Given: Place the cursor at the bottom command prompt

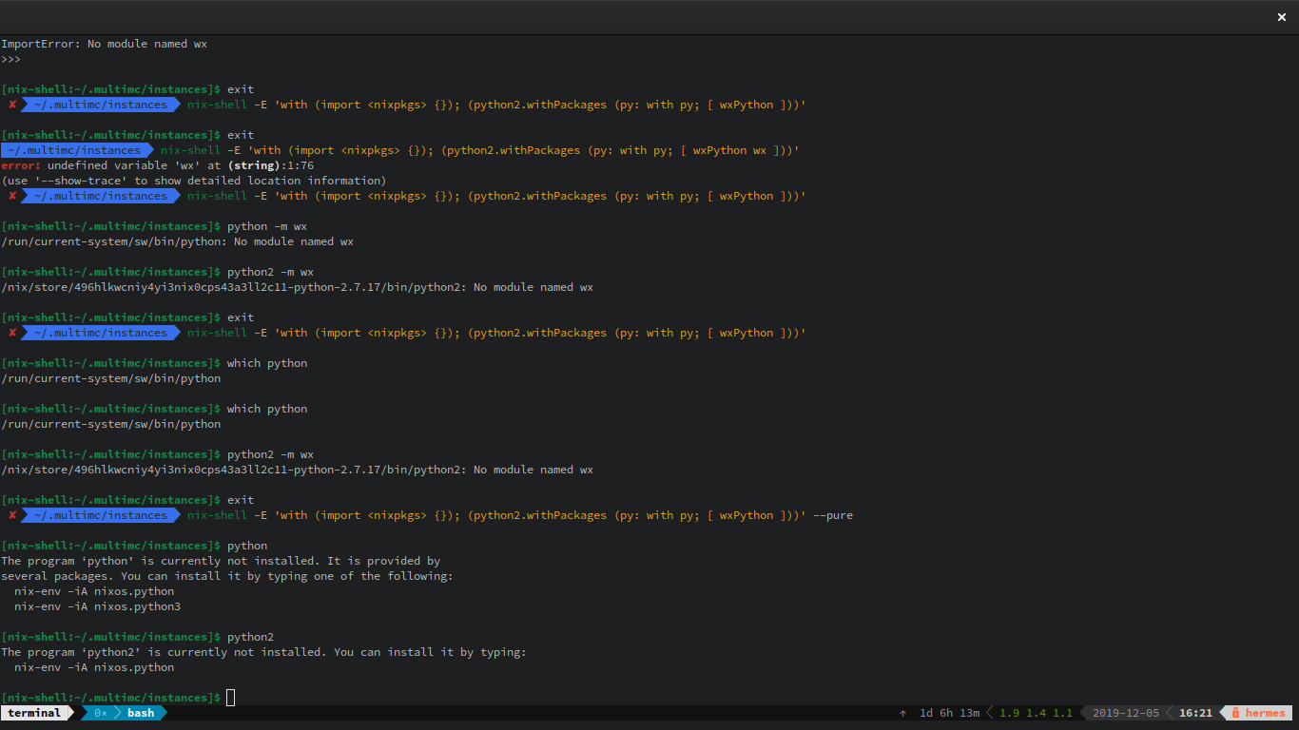Looking at the screenshot, I should pyautogui.click(x=230, y=698).
